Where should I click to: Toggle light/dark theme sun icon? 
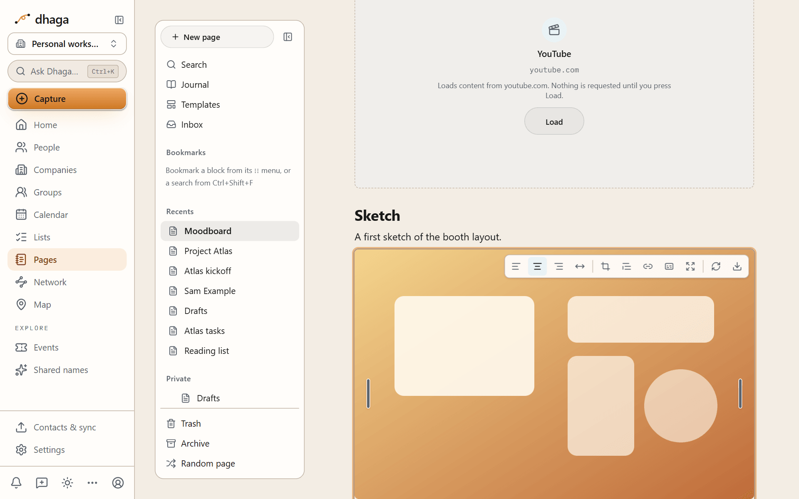pyautogui.click(x=67, y=483)
